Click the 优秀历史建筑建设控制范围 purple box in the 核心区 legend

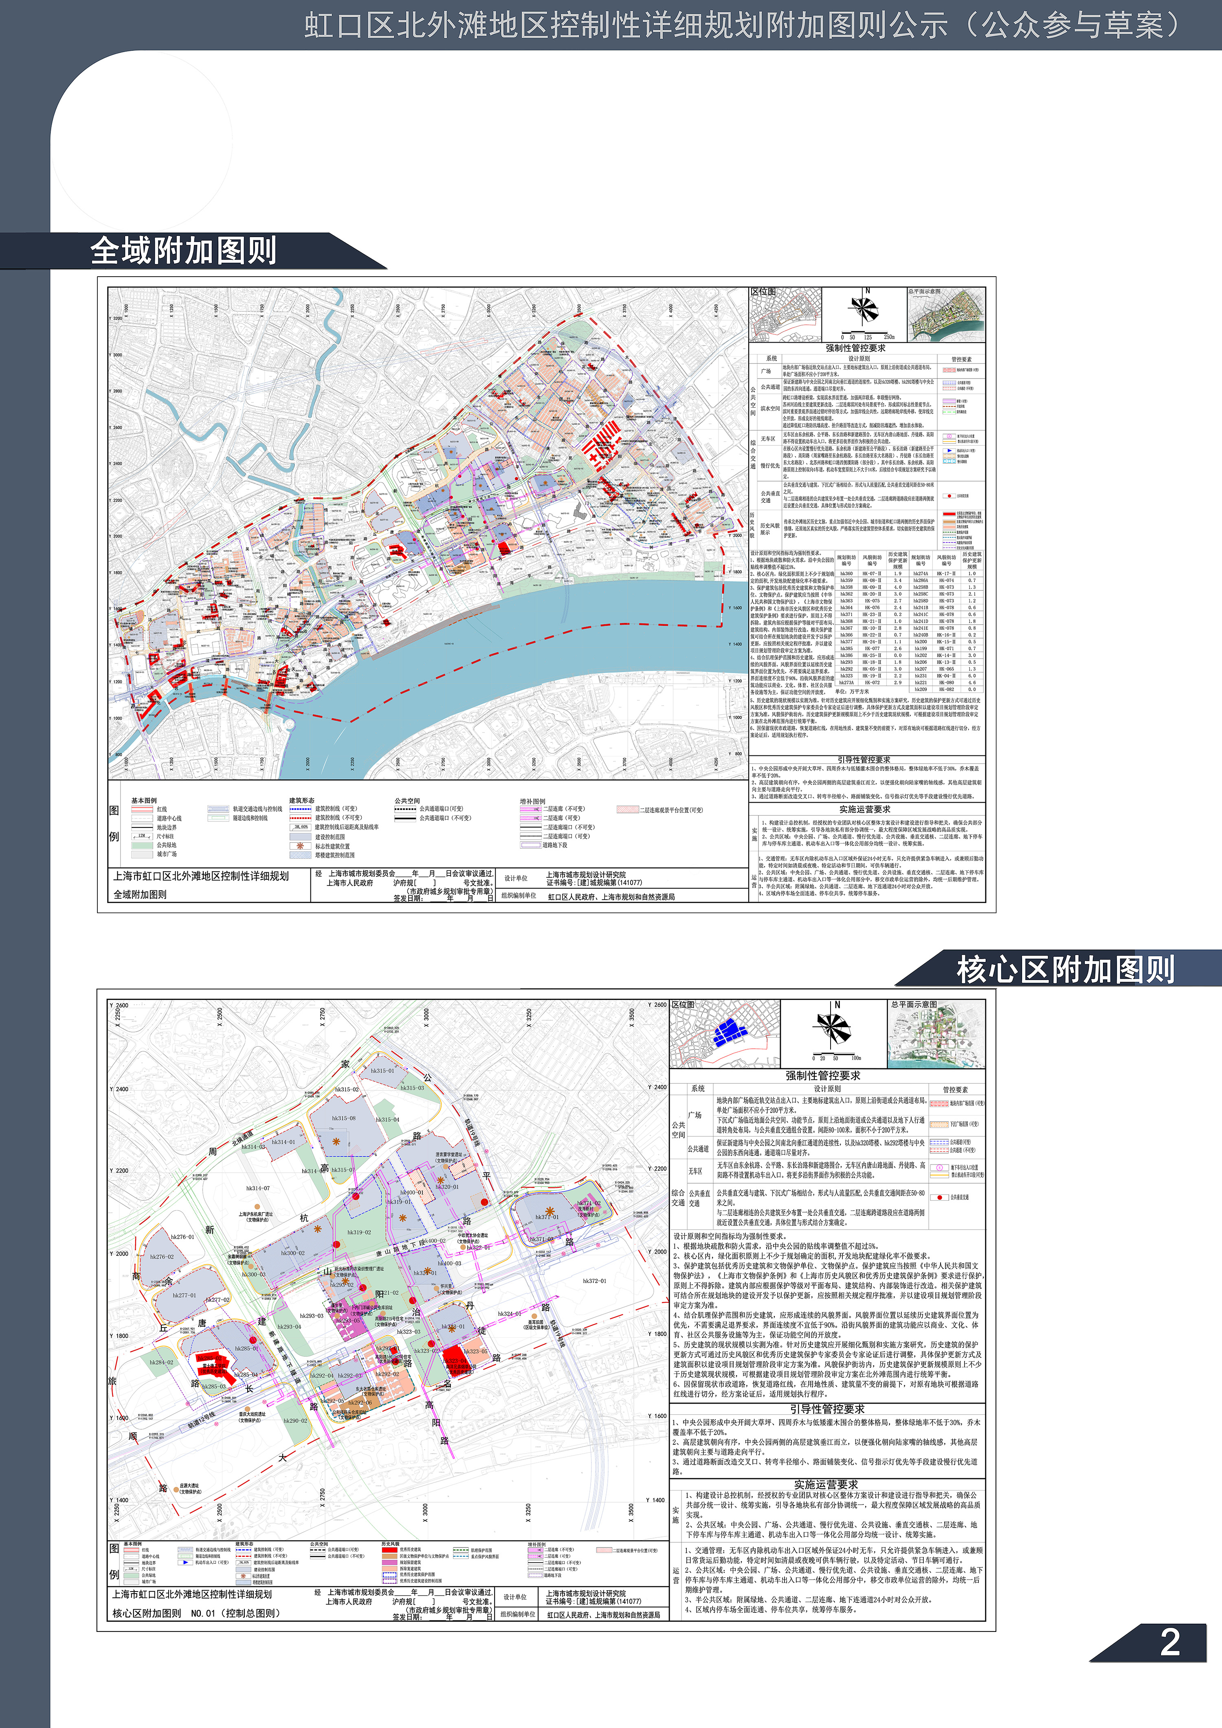(390, 1581)
